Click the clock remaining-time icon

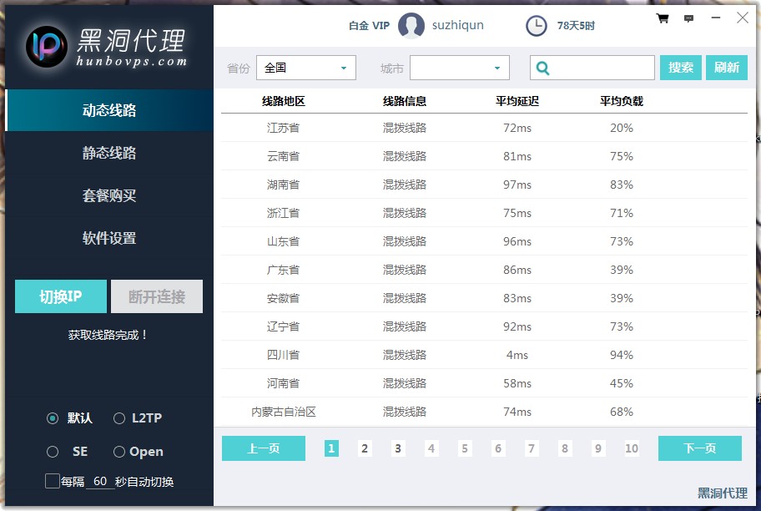coord(537,26)
